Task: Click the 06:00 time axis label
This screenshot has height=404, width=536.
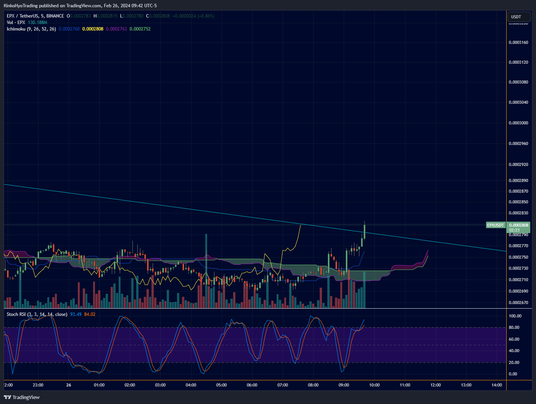Action: click(252, 385)
